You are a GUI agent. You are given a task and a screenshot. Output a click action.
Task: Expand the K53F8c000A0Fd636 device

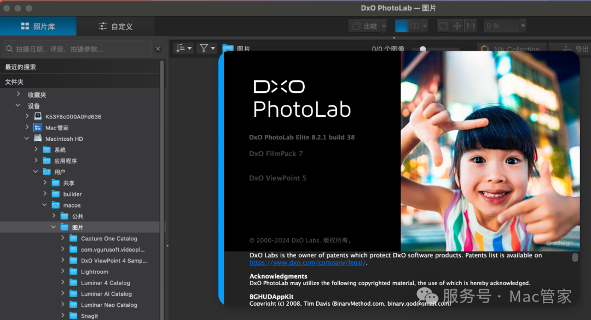pyautogui.click(x=27, y=116)
